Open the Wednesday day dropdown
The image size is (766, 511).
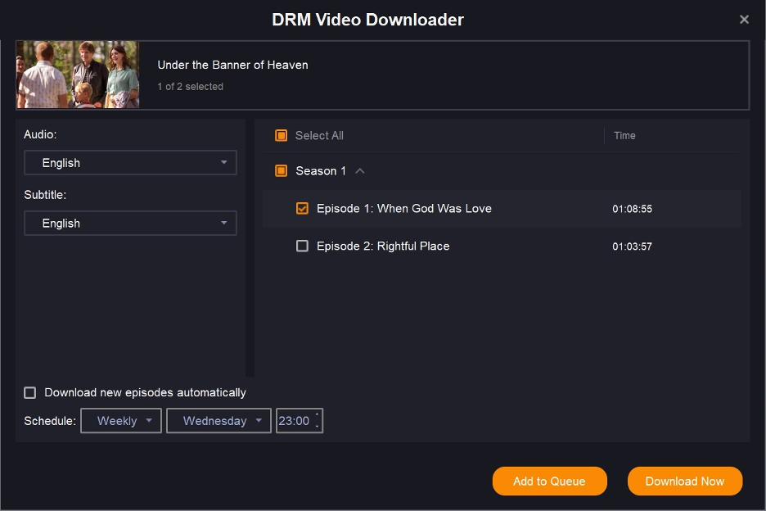click(x=219, y=421)
